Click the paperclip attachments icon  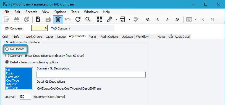(x=109, y=20)
